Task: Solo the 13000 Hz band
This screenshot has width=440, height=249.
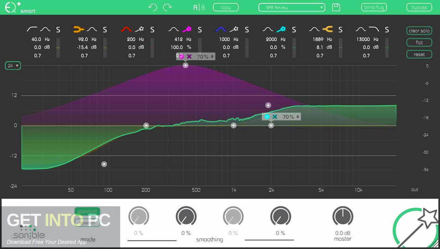Action: [x=387, y=30]
